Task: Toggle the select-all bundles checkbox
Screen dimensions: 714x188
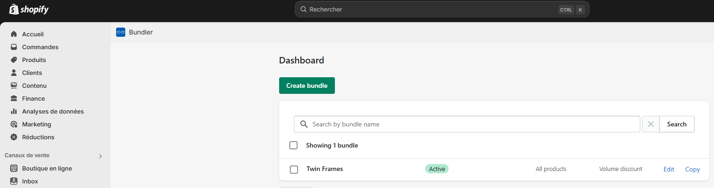Action: coord(293,145)
